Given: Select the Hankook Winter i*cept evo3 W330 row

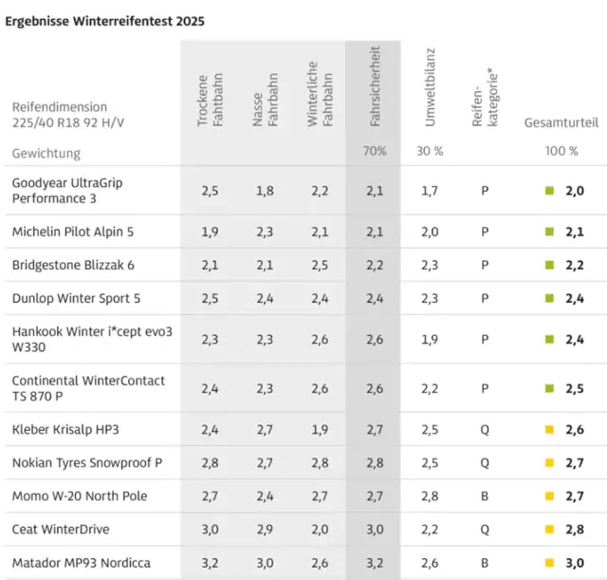Looking at the screenshot, I should click(92, 339).
